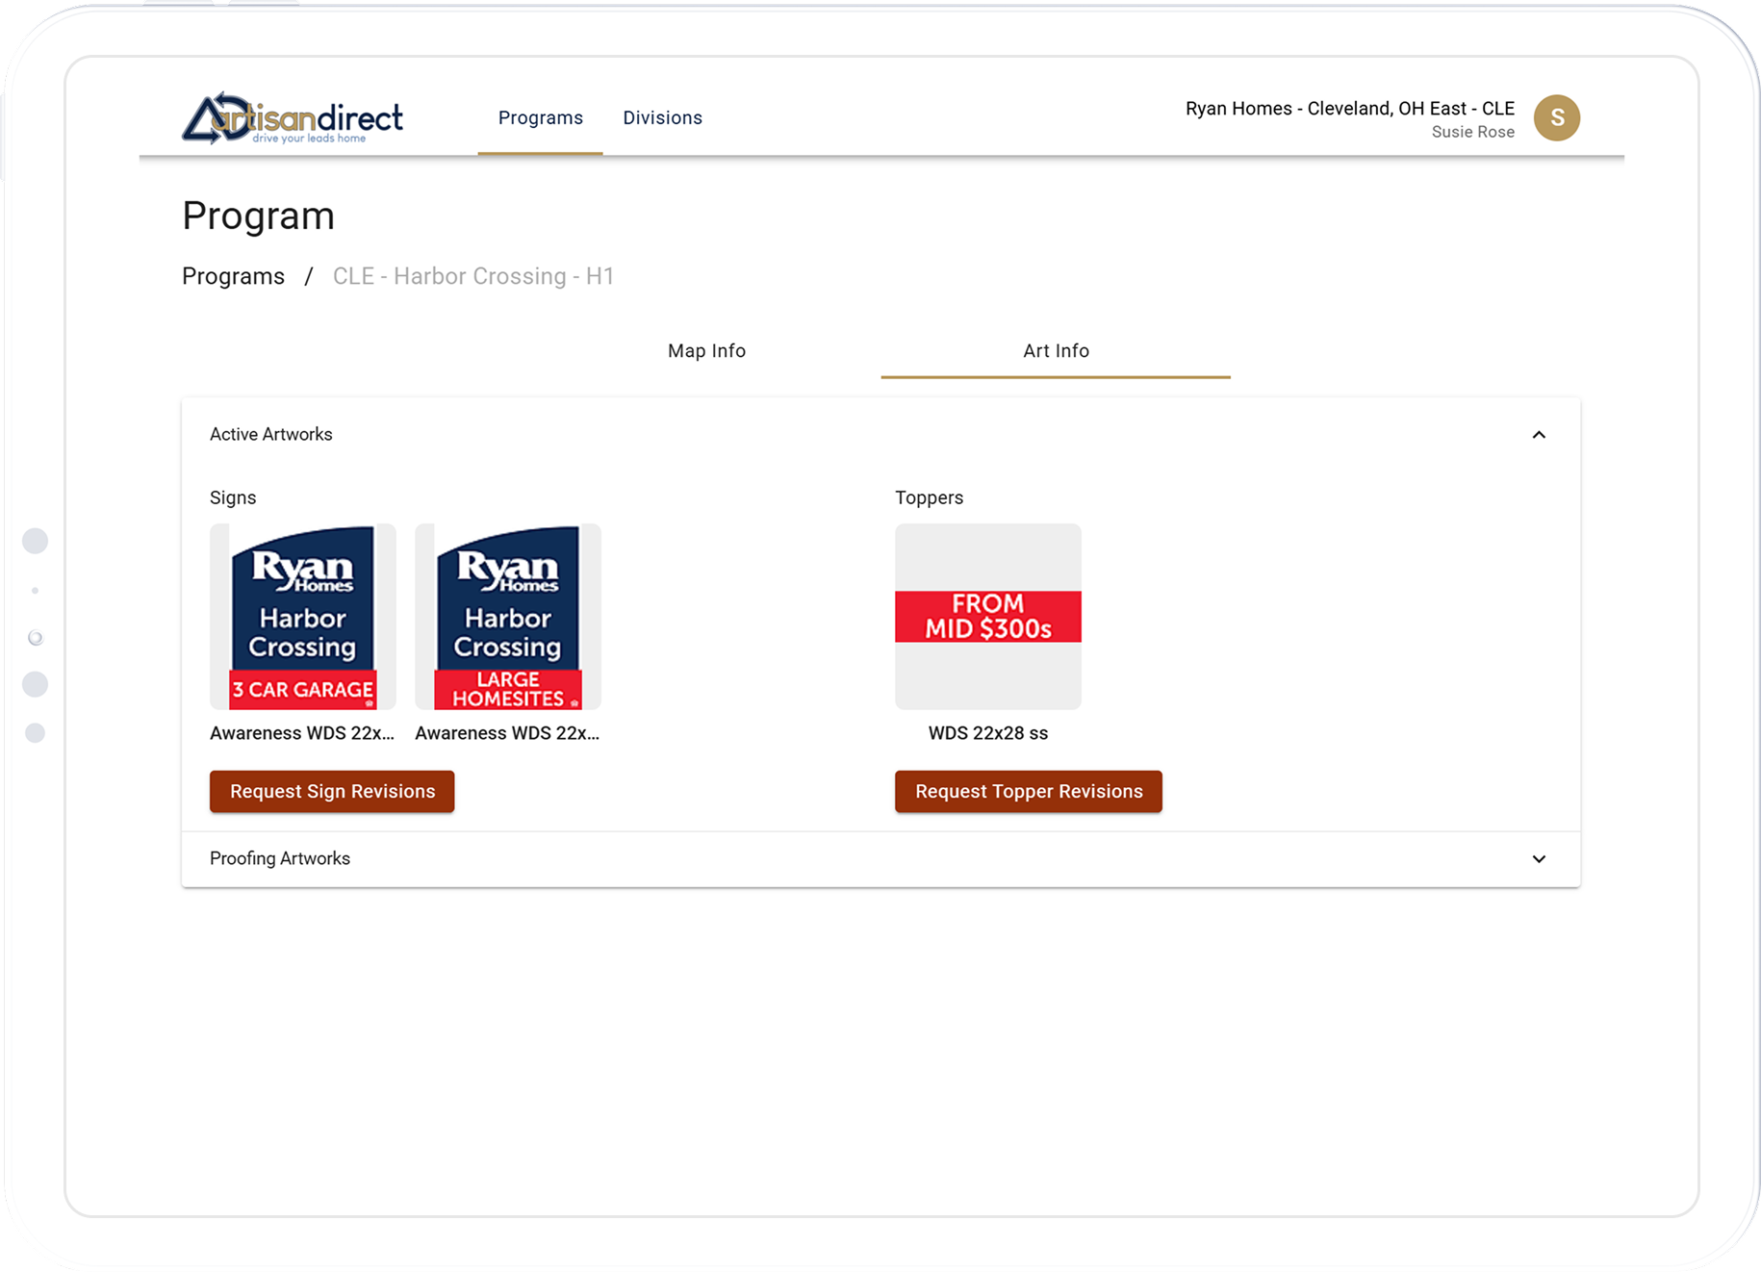Follow the Programs breadcrumb link
1761x1272 pixels.
click(x=233, y=276)
